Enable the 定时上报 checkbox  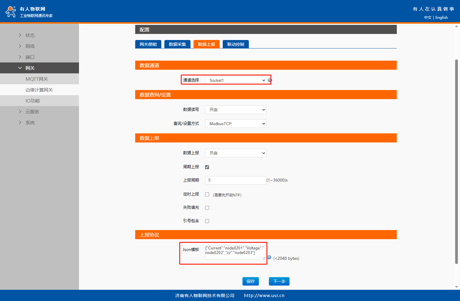(x=207, y=195)
